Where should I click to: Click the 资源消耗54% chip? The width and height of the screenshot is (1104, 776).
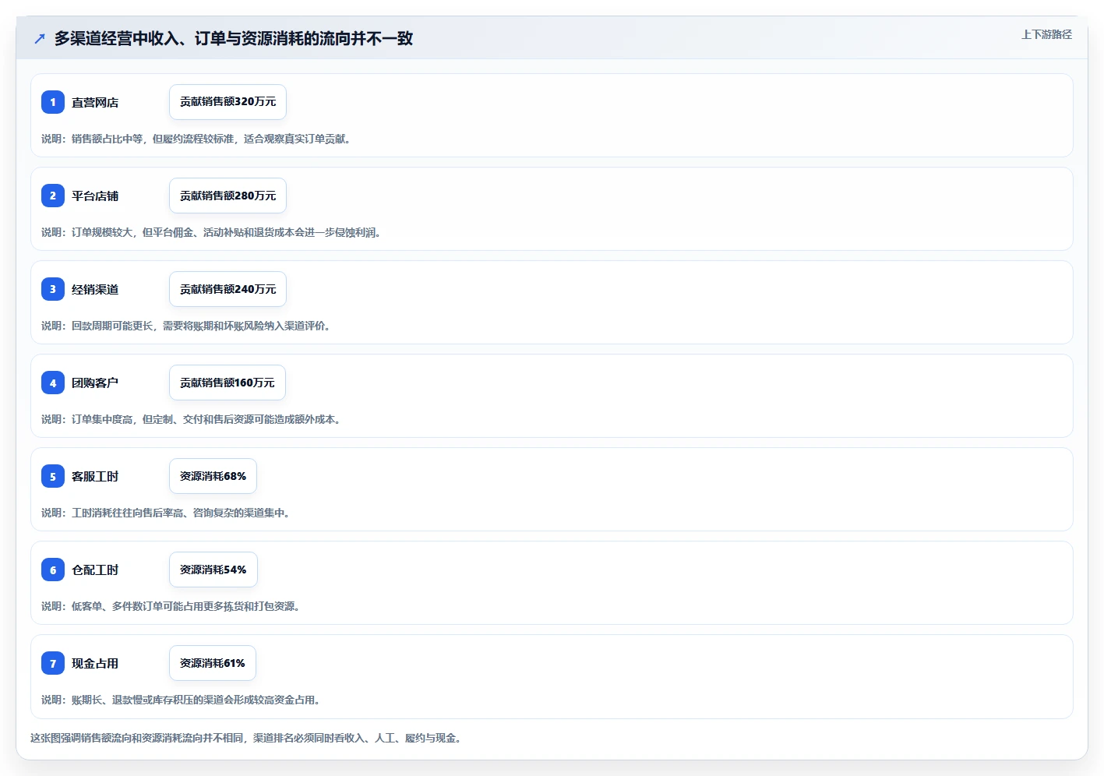pyautogui.click(x=213, y=570)
